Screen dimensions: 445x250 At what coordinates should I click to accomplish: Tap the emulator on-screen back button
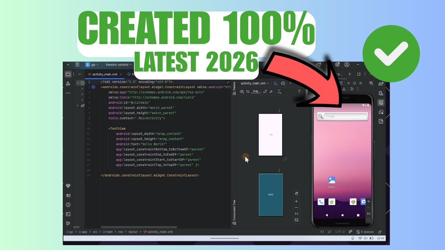click(326, 215)
